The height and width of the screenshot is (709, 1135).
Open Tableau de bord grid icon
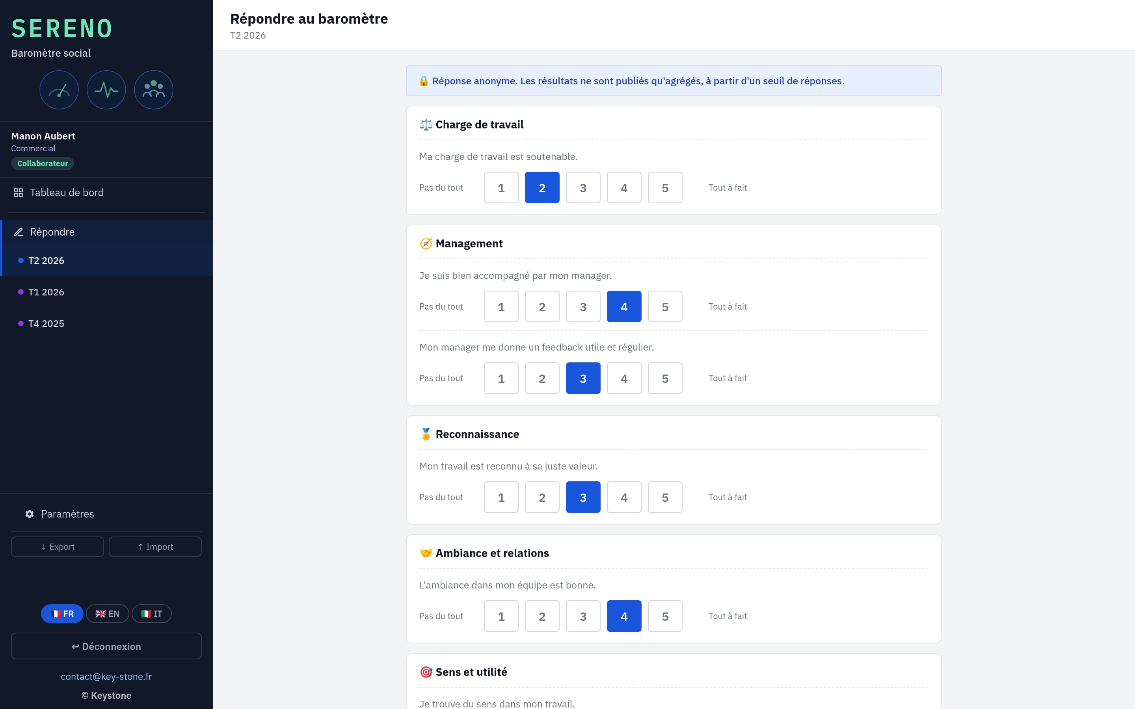coord(18,193)
